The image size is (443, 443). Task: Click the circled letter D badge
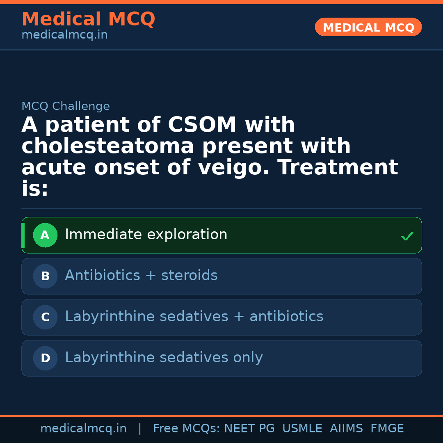coord(45,359)
